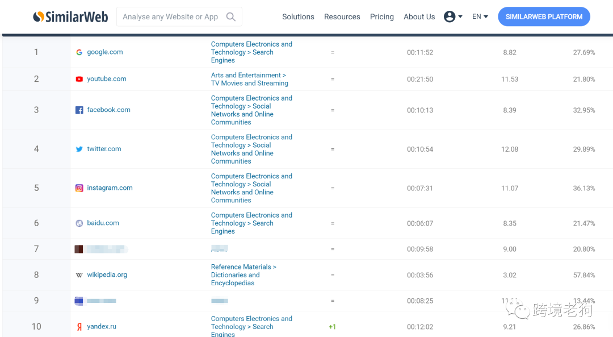Select rank number 10 cell
Screen dimensions: 613x337
(36, 326)
